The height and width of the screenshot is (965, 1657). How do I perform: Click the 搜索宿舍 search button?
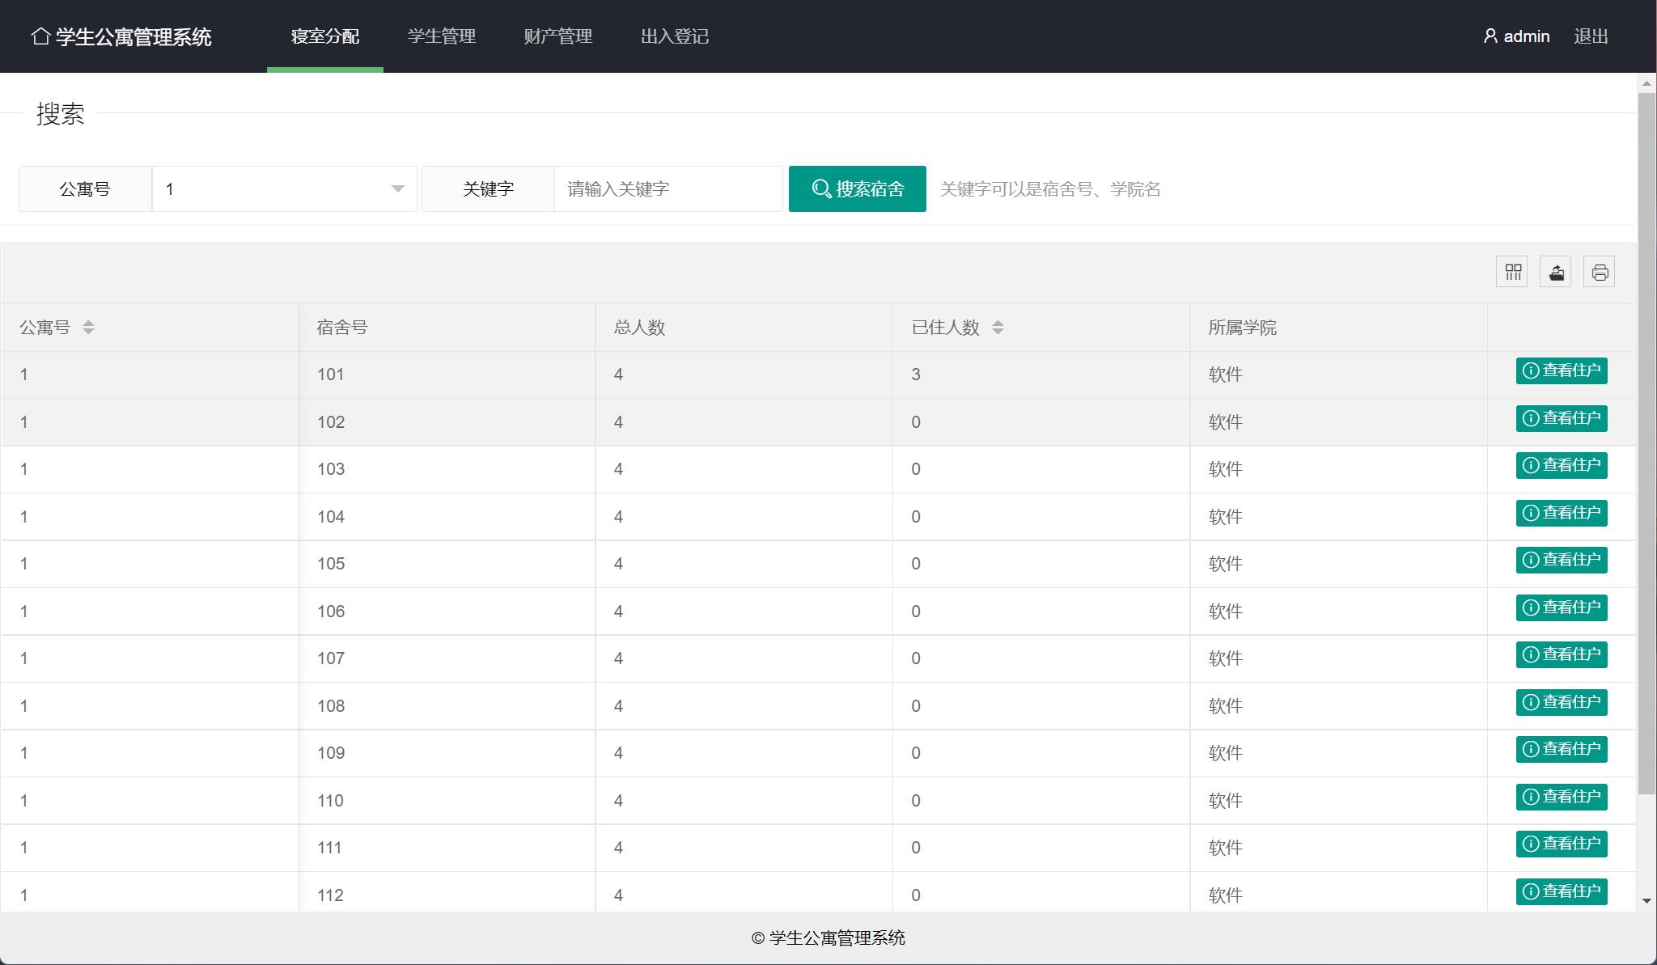coord(858,188)
